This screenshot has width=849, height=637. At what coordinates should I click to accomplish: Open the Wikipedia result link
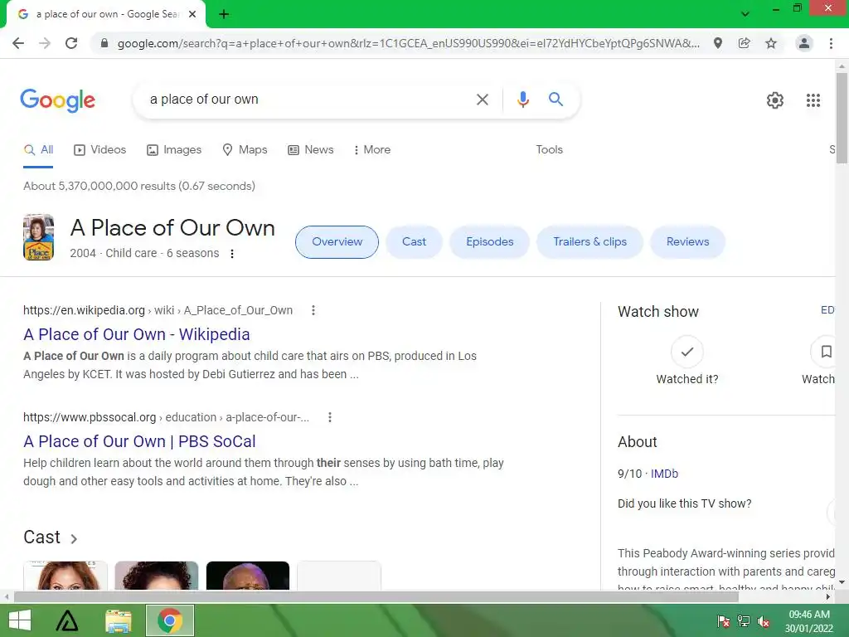coord(137,334)
